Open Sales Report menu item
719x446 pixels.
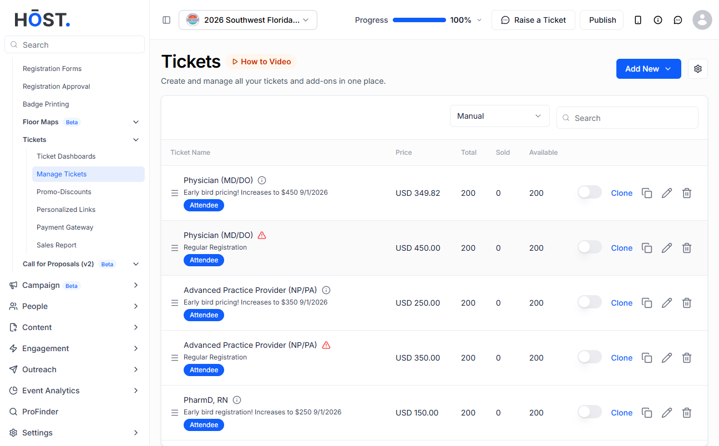[x=57, y=245]
